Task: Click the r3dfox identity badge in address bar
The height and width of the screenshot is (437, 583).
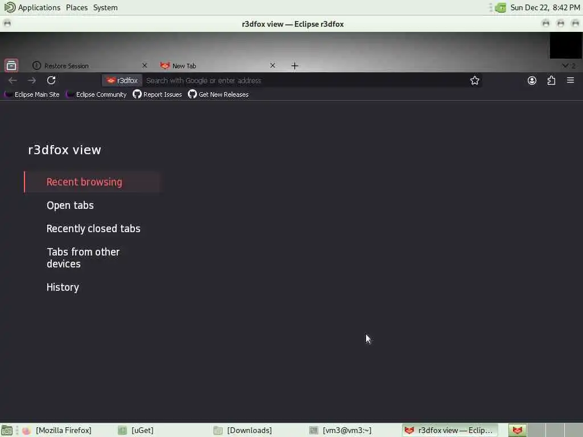Action: (x=122, y=81)
